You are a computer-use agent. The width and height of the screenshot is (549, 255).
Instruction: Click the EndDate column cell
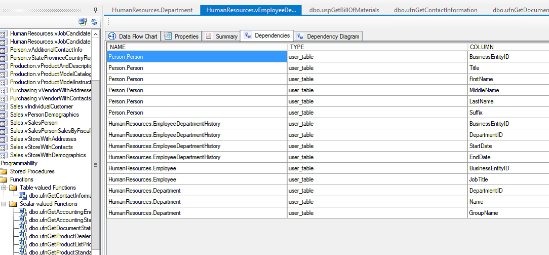(x=508, y=157)
